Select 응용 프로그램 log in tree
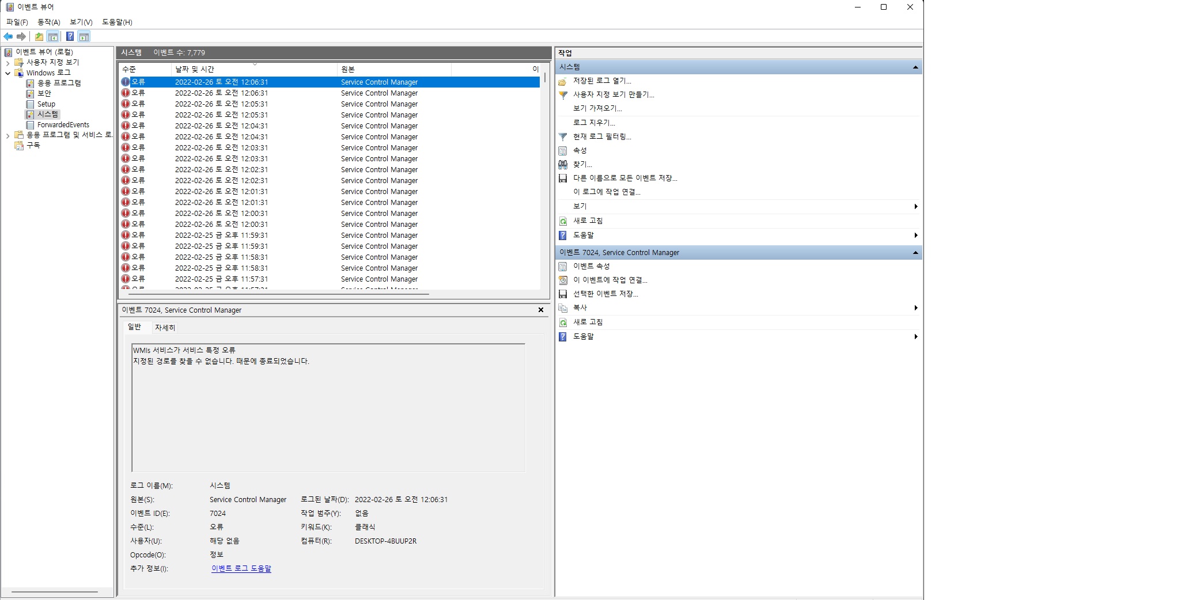This screenshot has width=1189, height=600. [x=59, y=83]
